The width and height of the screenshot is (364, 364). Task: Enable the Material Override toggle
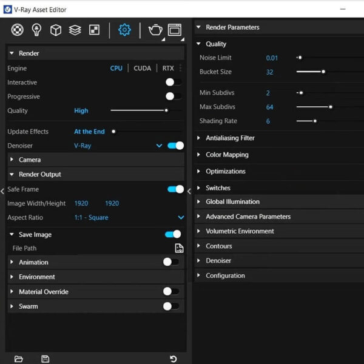tap(171, 291)
